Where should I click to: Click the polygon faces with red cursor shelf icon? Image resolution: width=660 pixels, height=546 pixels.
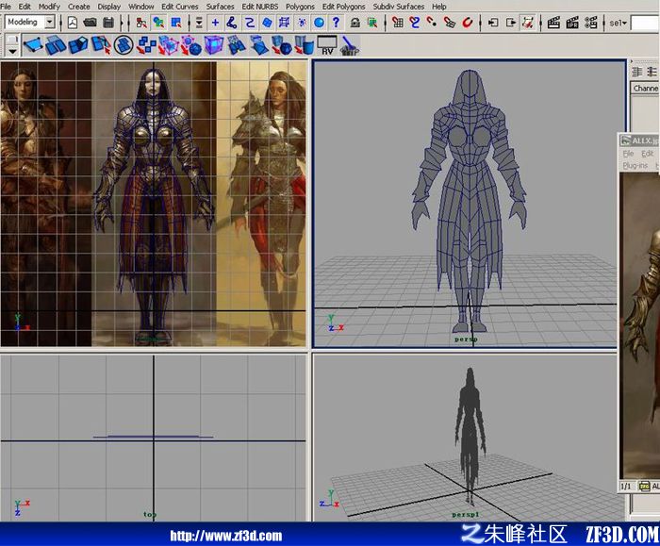point(101,45)
